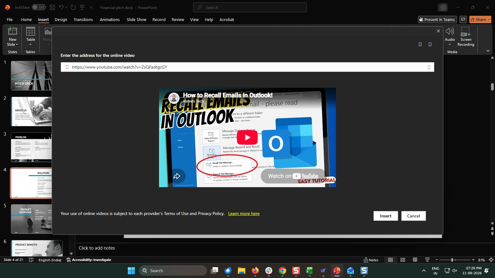Switch to Normal view in status bar

point(390,260)
